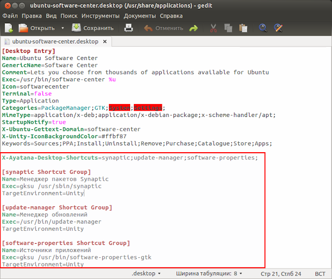This screenshot has width=332, height=279.
Task: Place cursor in Name=Ubuntu Software Center line
Action: point(50,58)
